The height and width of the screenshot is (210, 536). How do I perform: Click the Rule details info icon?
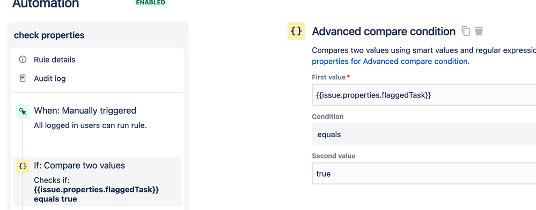click(23, 60)
